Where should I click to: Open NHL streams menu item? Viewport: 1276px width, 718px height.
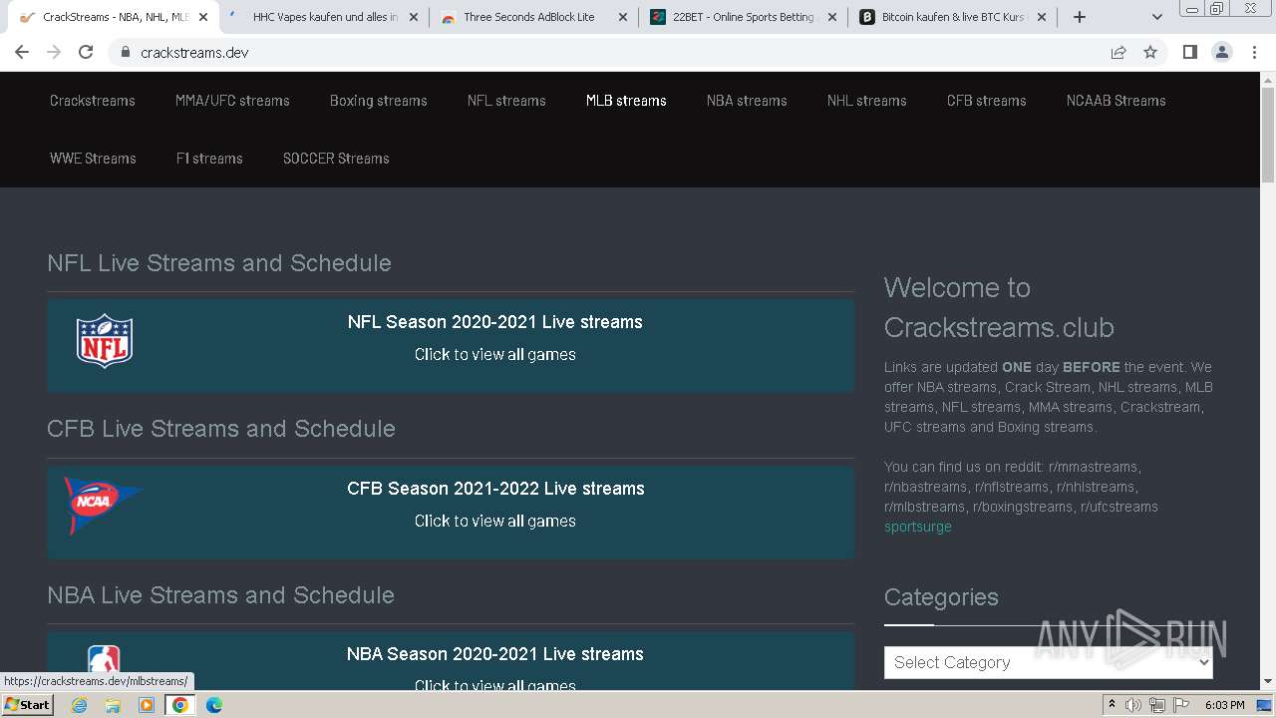[867, 101]
